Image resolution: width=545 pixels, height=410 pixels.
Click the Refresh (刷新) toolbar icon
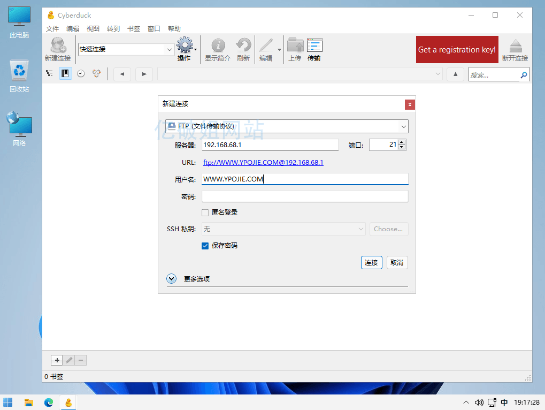(x=243, y=46)
